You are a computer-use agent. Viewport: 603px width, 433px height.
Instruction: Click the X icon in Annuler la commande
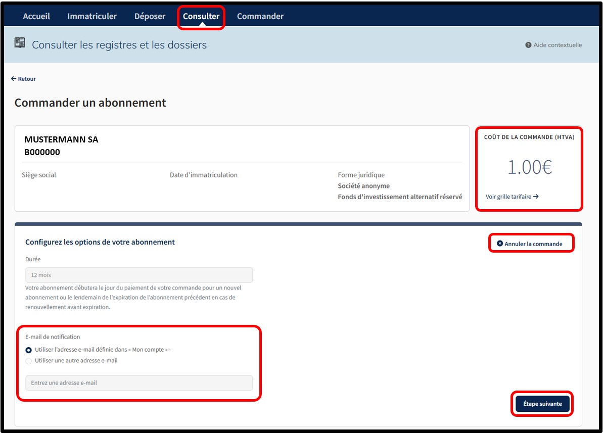click(x=500, y=244)
